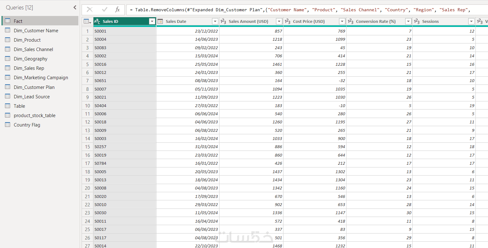The image size is (488, 248).
Task: Change data type icon of Sessions column
Action: [417, 21]
